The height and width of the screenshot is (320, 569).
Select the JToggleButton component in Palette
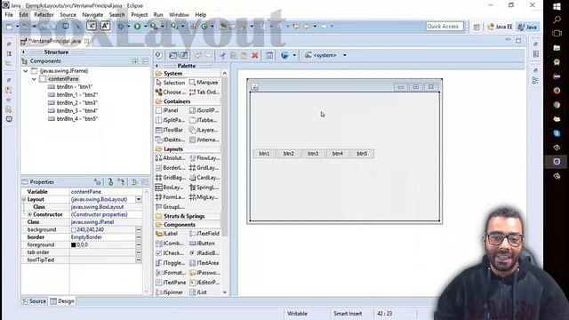point(170,263)
